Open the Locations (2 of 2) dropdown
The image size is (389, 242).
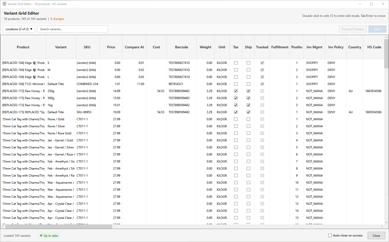click(x=19, y=29)
